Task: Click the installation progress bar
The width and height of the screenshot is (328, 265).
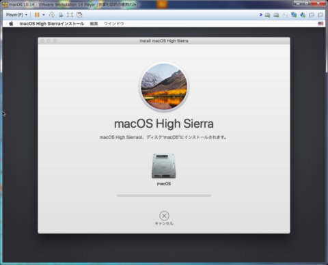Action: [x=164, y=195]
